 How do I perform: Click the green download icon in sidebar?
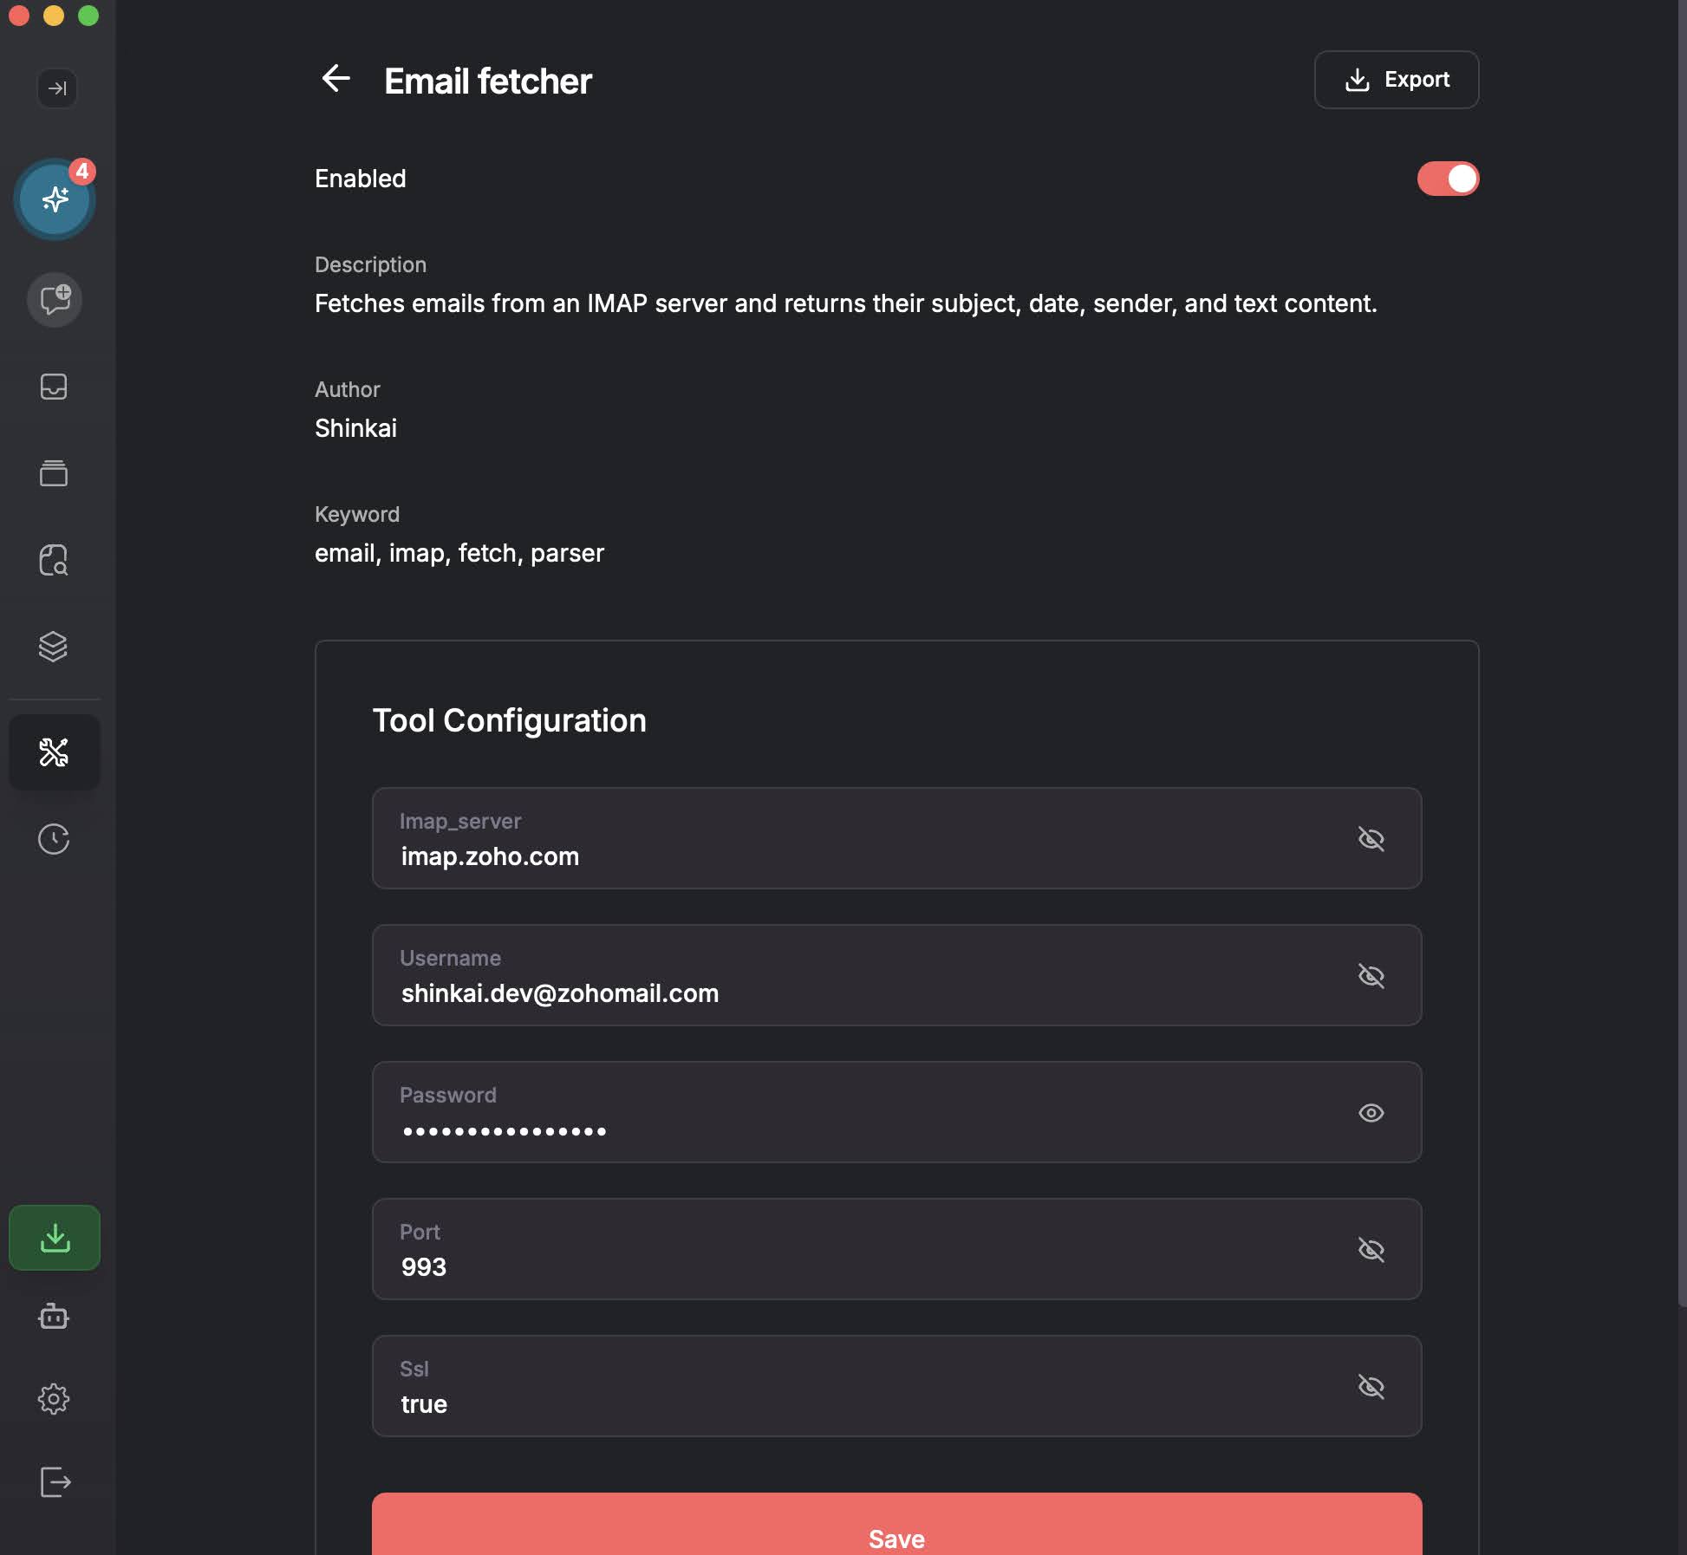(x=55, y=1238)
